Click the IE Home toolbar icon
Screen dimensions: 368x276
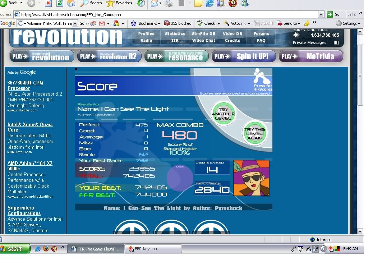click(71, 3)
